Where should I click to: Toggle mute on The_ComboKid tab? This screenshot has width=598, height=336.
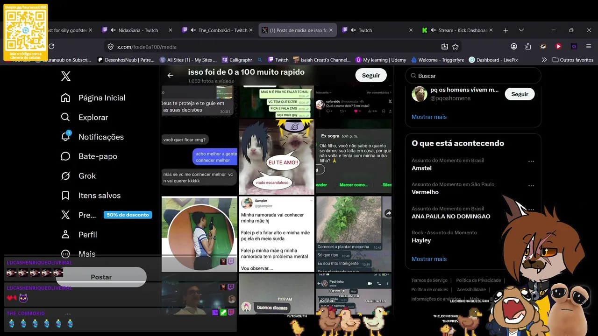pyautogui.click(x=193, y=30)
